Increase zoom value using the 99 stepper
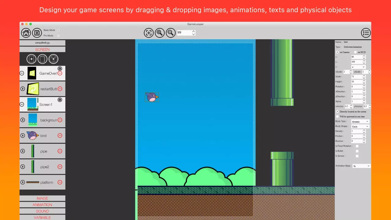Screen dimensions: 391x220 tap(193, 31)
